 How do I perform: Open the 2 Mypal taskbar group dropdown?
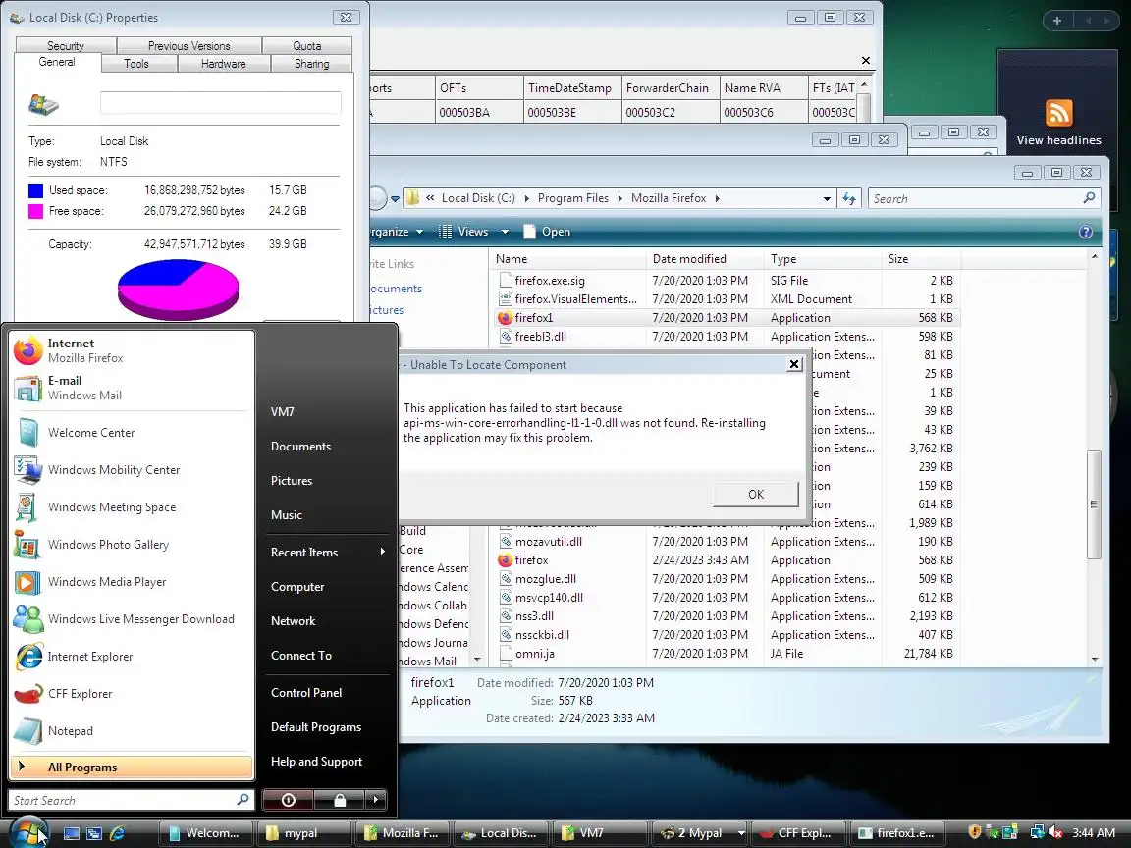(741, 833)
